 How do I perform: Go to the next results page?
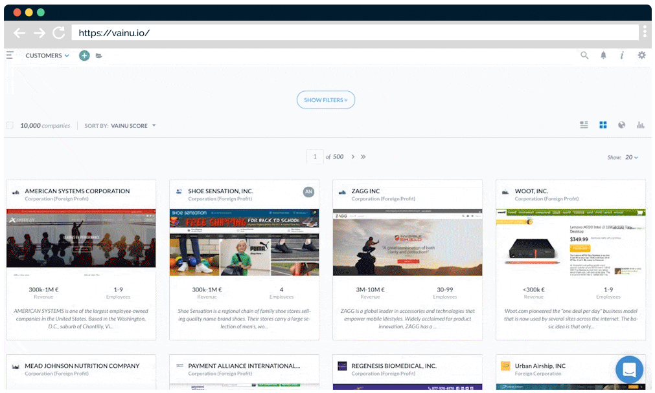tap(352, 156)
